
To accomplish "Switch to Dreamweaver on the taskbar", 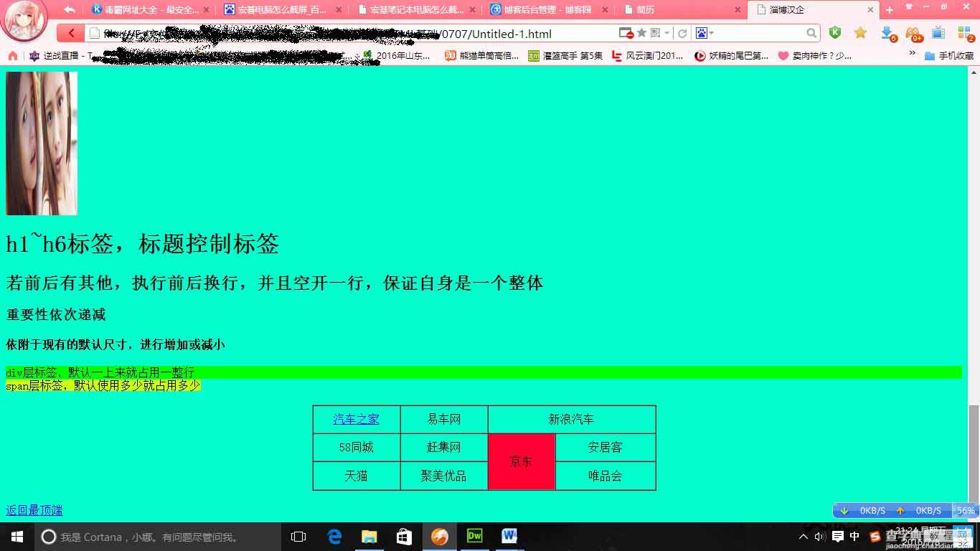I will [x=474, y=537].
